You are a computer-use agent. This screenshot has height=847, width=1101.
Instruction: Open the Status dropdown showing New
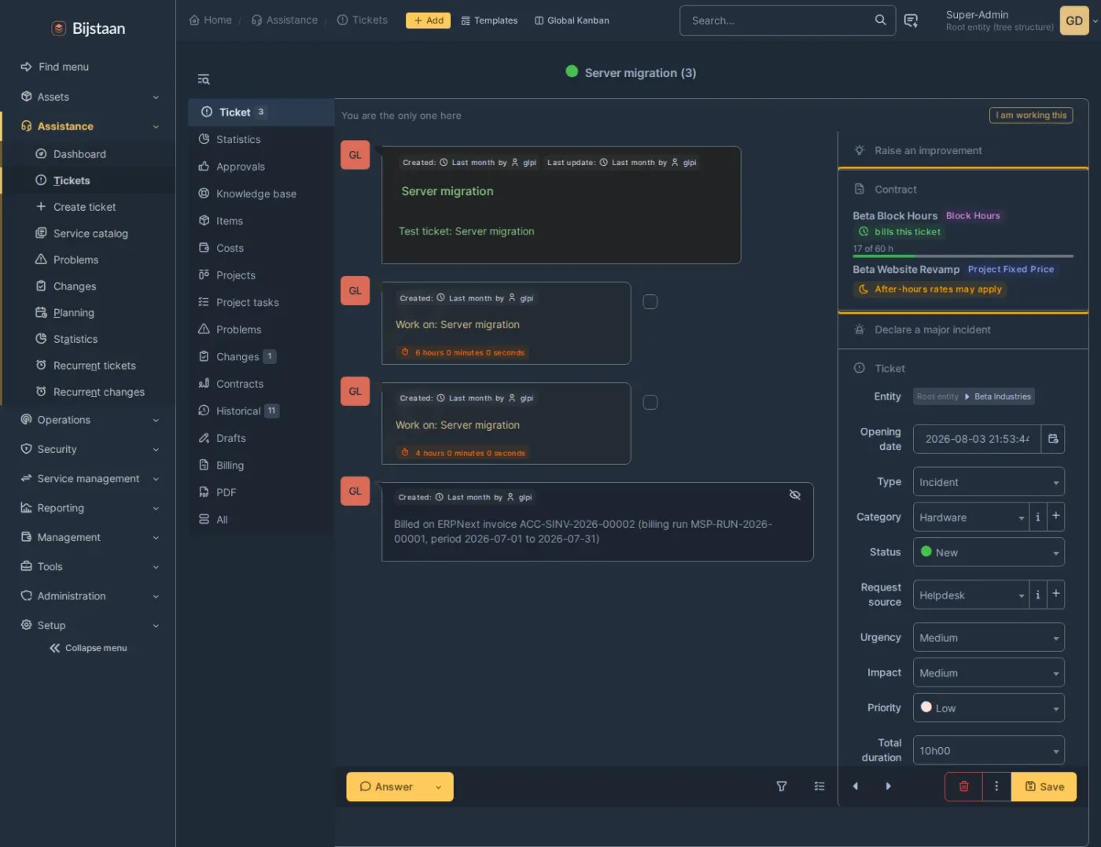pos(989,552)
